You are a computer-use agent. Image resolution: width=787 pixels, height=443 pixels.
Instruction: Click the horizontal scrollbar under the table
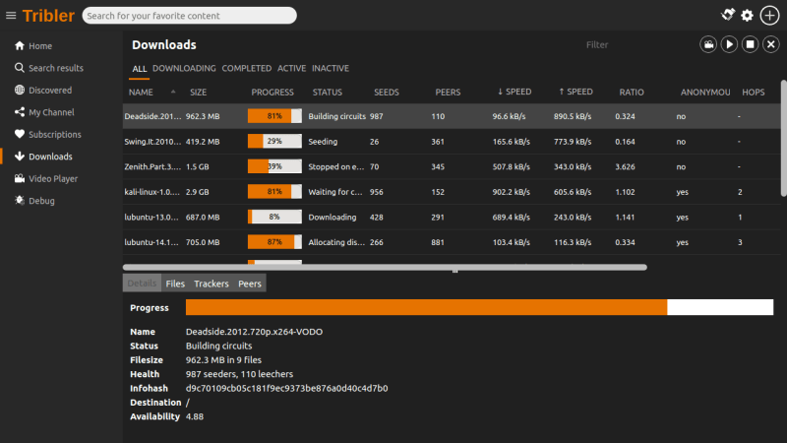click(385, 267)
